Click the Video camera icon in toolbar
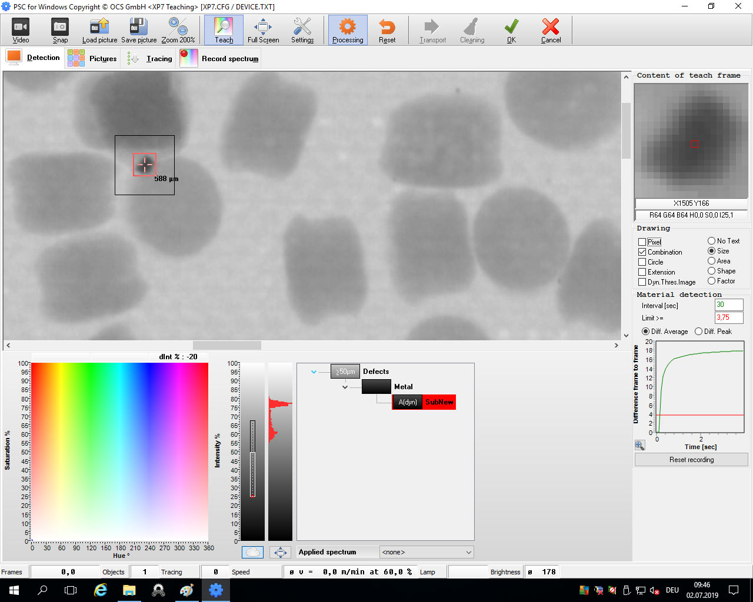 (21, 27)
